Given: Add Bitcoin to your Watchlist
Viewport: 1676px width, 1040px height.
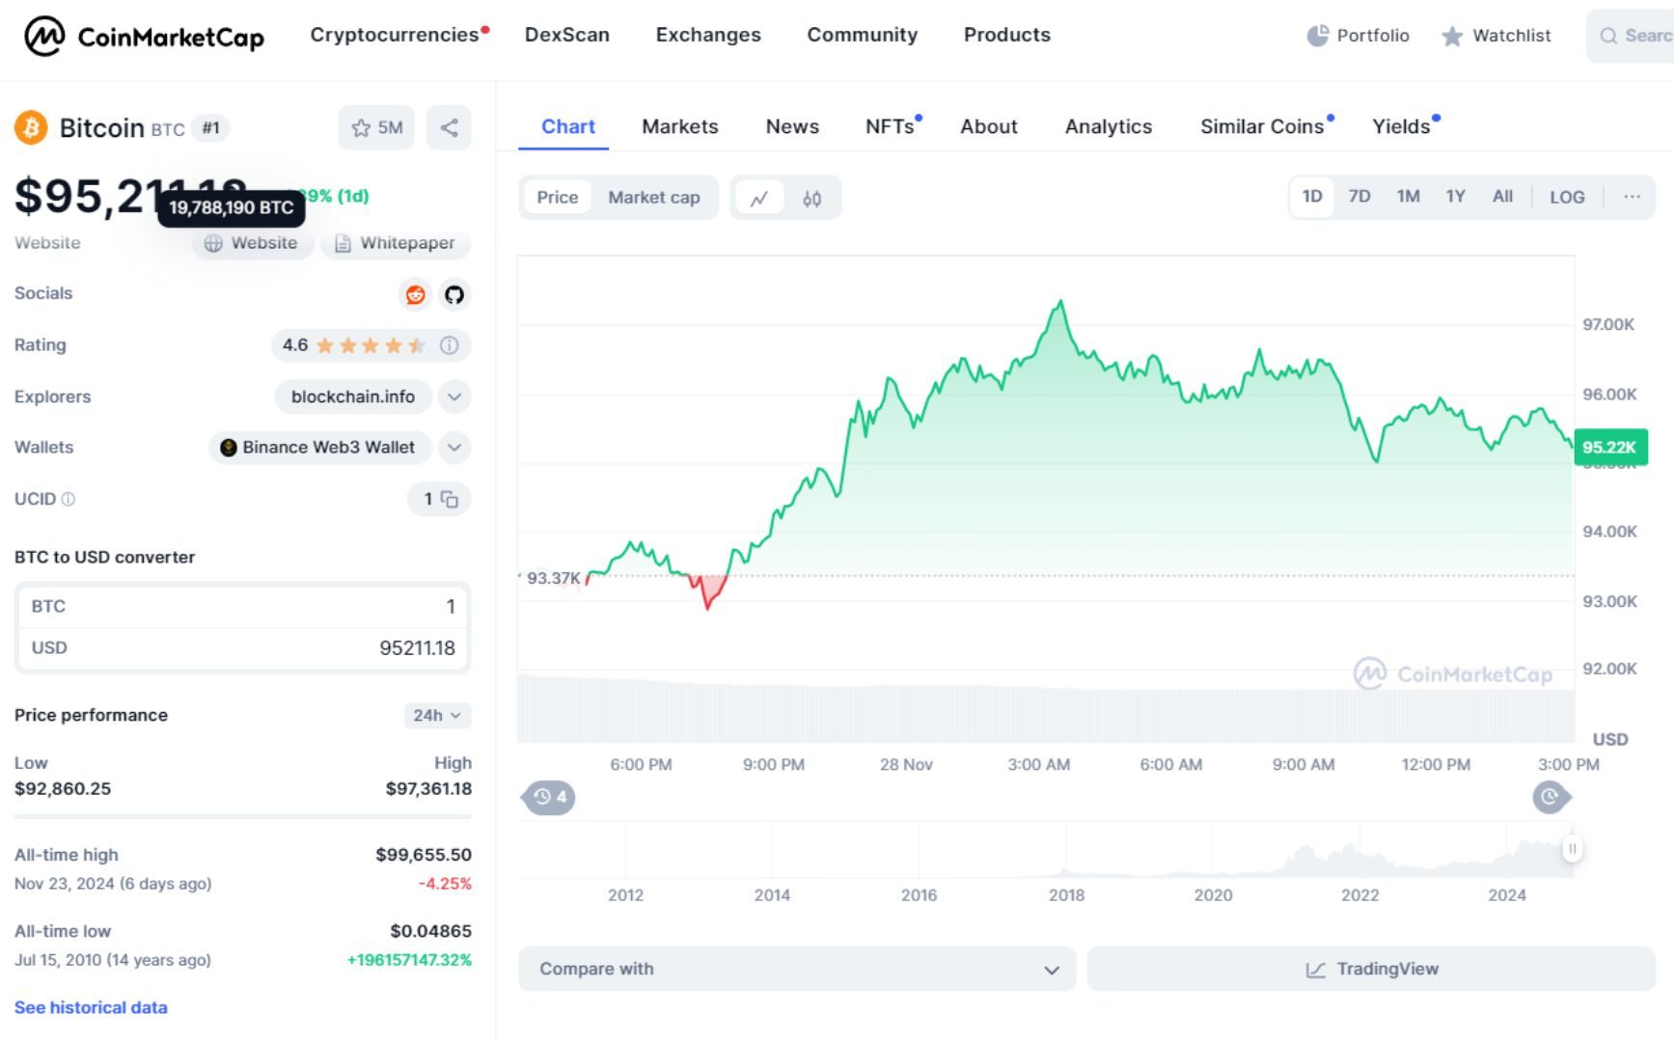Looking at the screenshot, I should click(x=375, y=126).
